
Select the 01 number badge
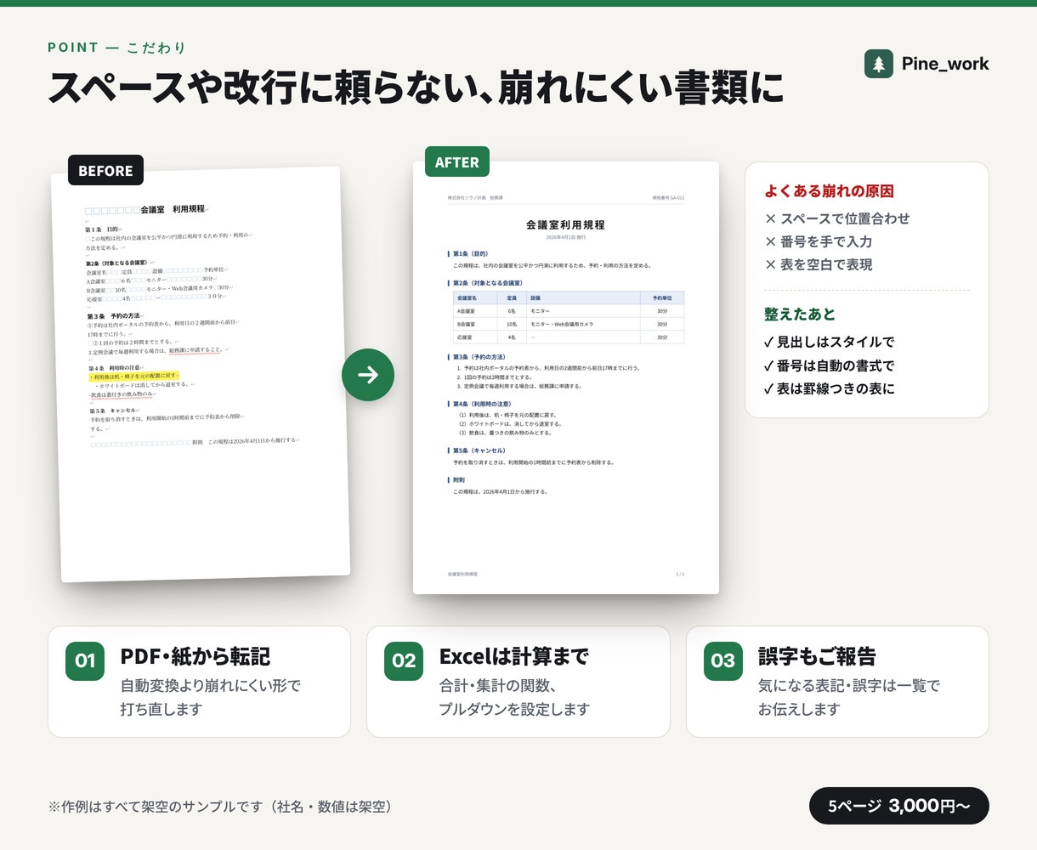click(85, 661)
